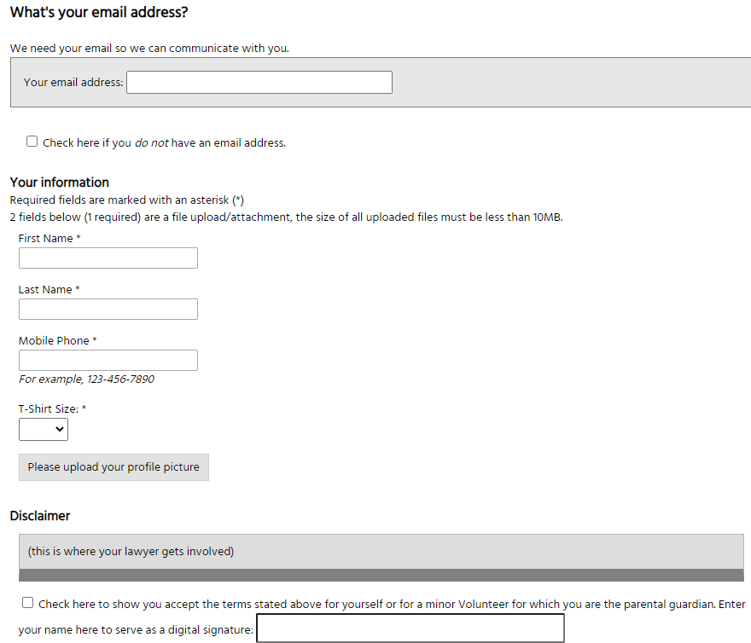Click the disclaimer text box about your lawyer
This screenshot has height=643, width=751.
pyautogui.click(x=381, y=552)
